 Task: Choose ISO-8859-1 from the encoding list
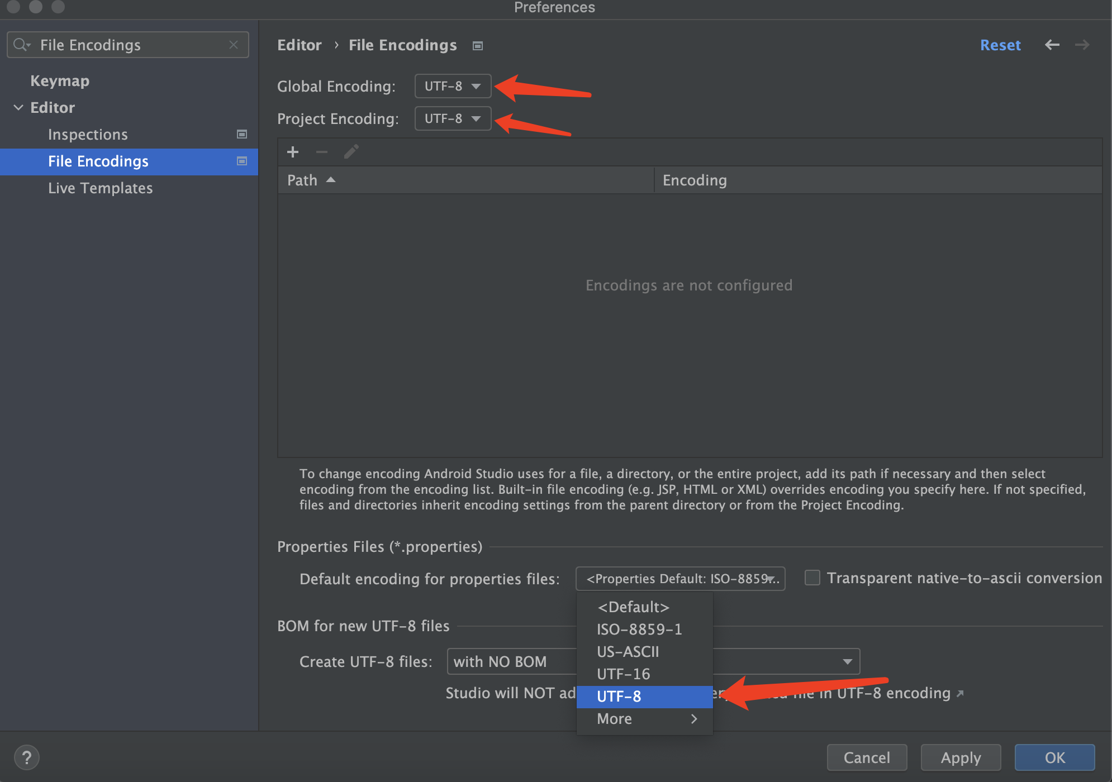[x=639, y=630]
